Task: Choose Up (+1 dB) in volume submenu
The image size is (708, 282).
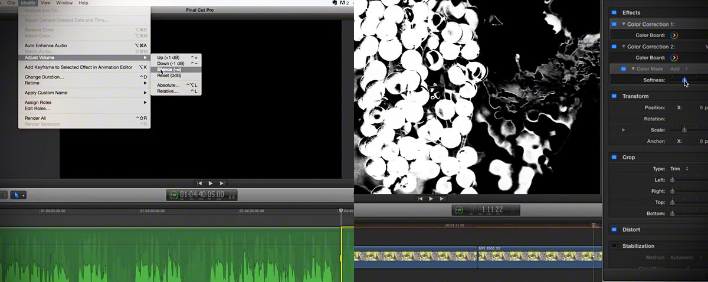Action: 176,57
